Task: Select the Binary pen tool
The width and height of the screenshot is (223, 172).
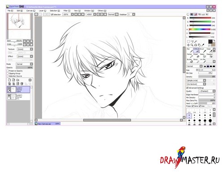Action: 196,61
